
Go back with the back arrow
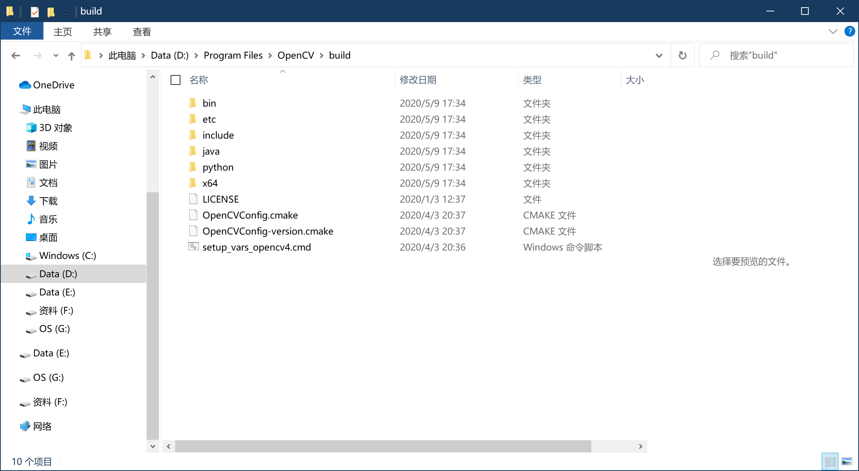click(x=16, y=56)
